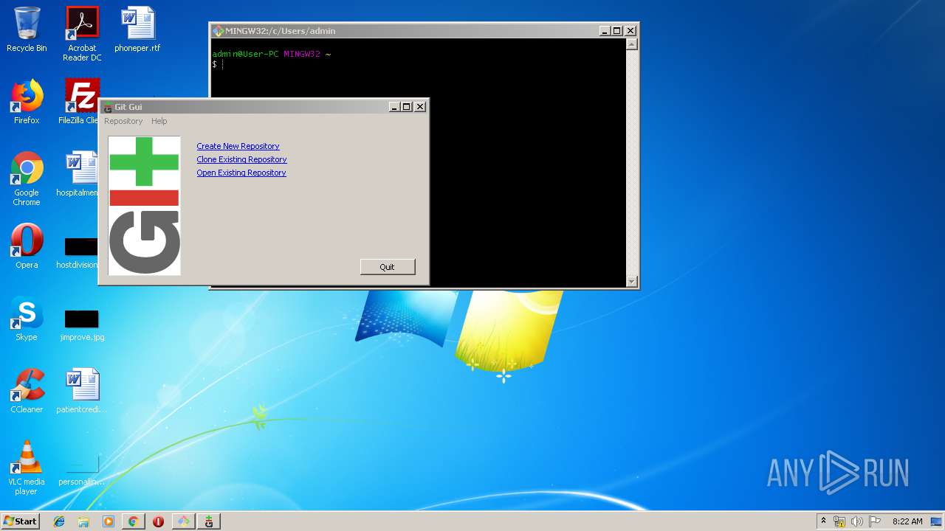This screenshot has width=945, height=531.
Task: Open the Repository menu in Git Gui
Action: 123,121
